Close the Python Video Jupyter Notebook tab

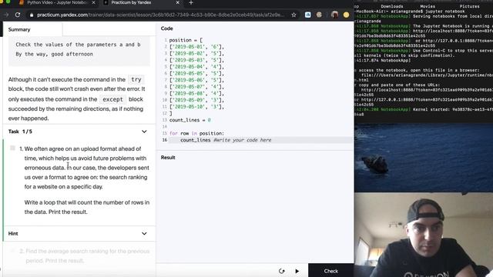(x=94, y=2)
